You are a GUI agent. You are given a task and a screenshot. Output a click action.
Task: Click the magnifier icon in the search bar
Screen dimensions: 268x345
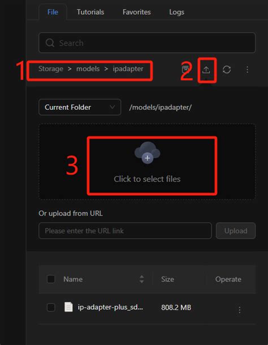click(x=50, y=42)
